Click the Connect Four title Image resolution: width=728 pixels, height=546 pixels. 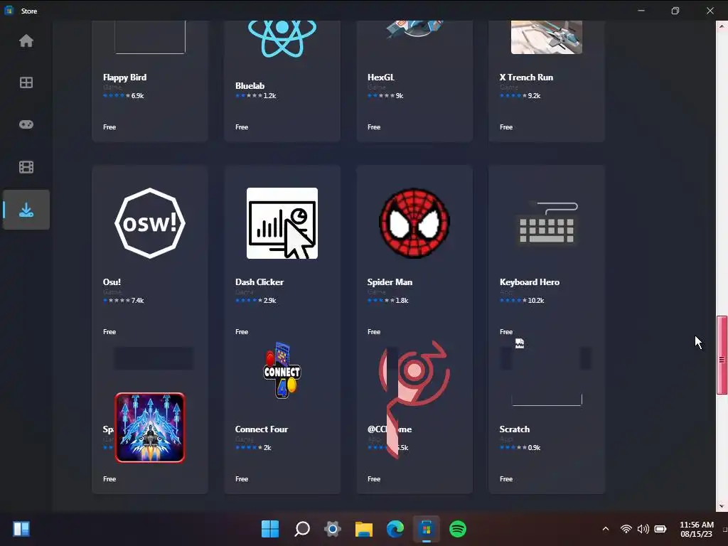[x=262, y=429]
